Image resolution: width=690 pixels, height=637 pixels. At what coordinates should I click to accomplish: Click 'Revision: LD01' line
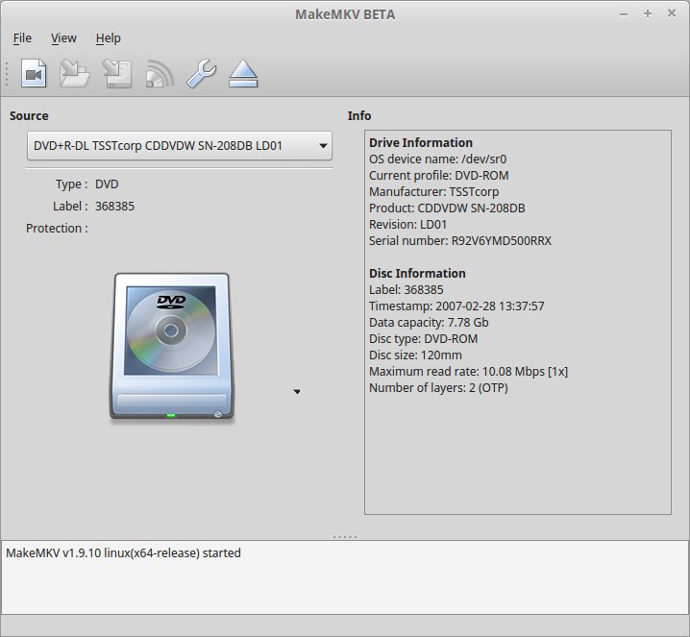tap(407, 225)
